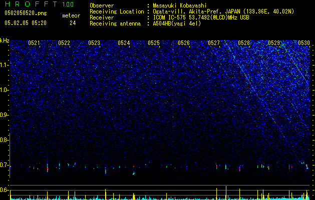The image size is (315, 200).
Task: Click the 'Receiving Location' field label
Action: pyautogui.click(x=117, y=11)
